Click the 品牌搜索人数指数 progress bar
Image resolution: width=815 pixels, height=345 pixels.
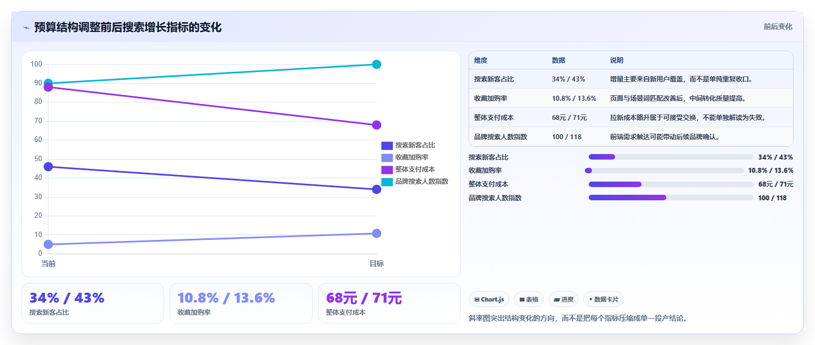click(x=671, y=198)
